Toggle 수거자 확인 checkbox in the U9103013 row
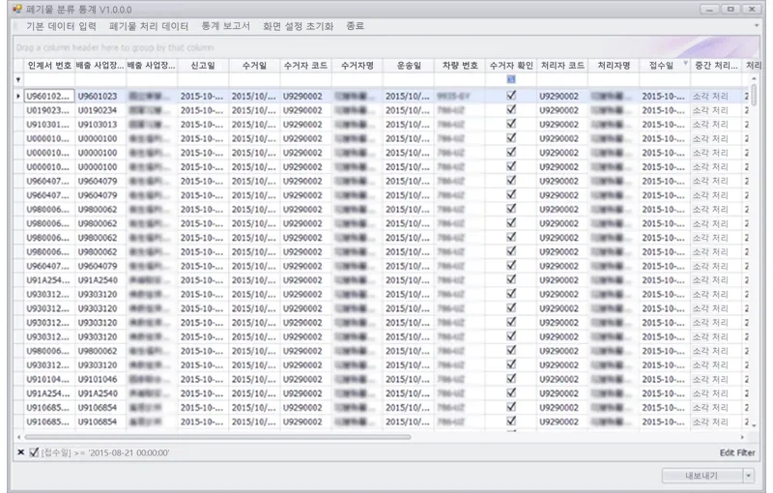Screen dimensions: 773x493 pyautogui.click(x=511, y=124)
